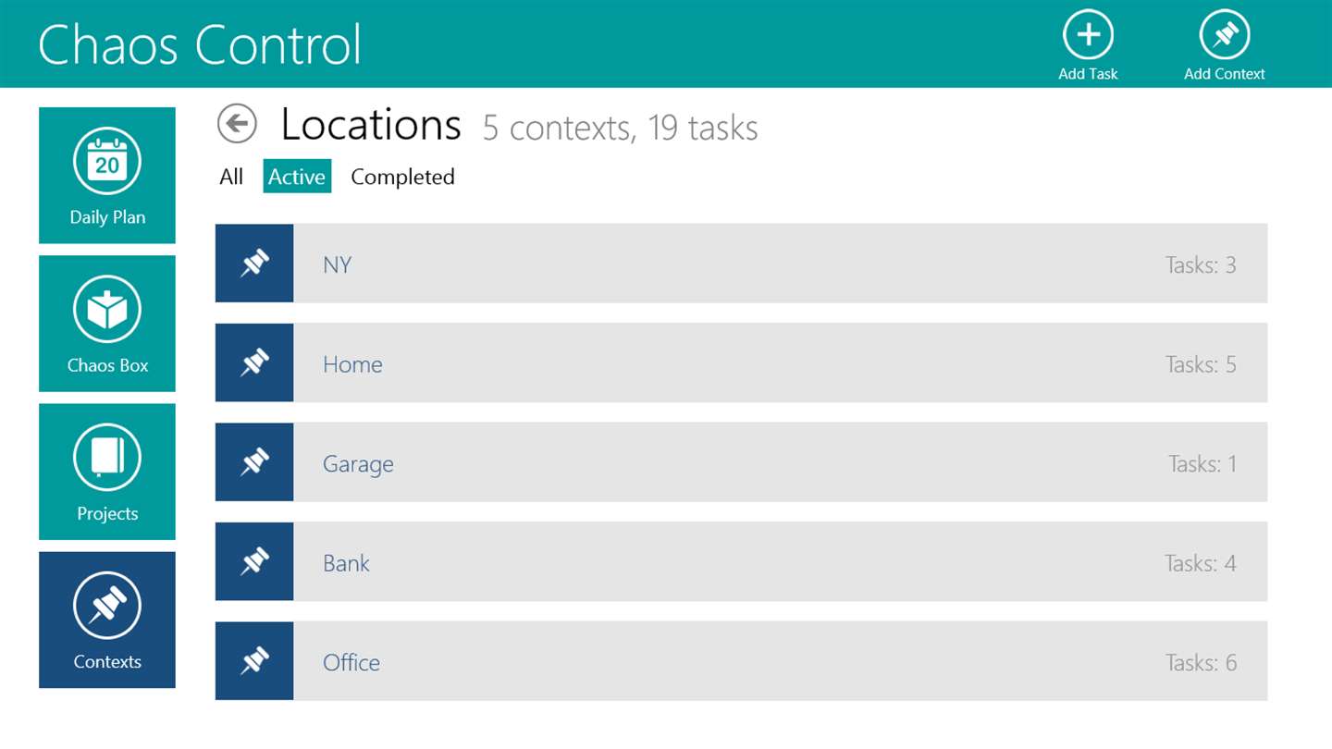This screenshot has width=1332, height=749.
Task: Click the Add Task plus icon
Action: pos(1088,35)
